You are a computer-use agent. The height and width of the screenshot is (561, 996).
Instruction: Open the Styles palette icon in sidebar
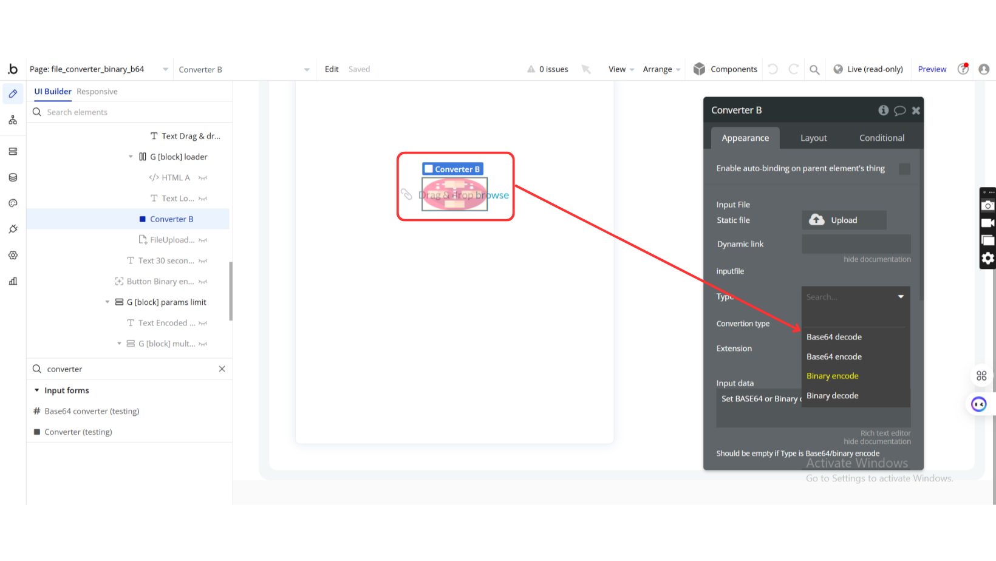pyautogui.click(x=13, y=203)
